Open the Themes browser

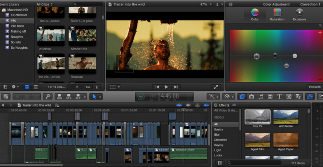point(298,96)
